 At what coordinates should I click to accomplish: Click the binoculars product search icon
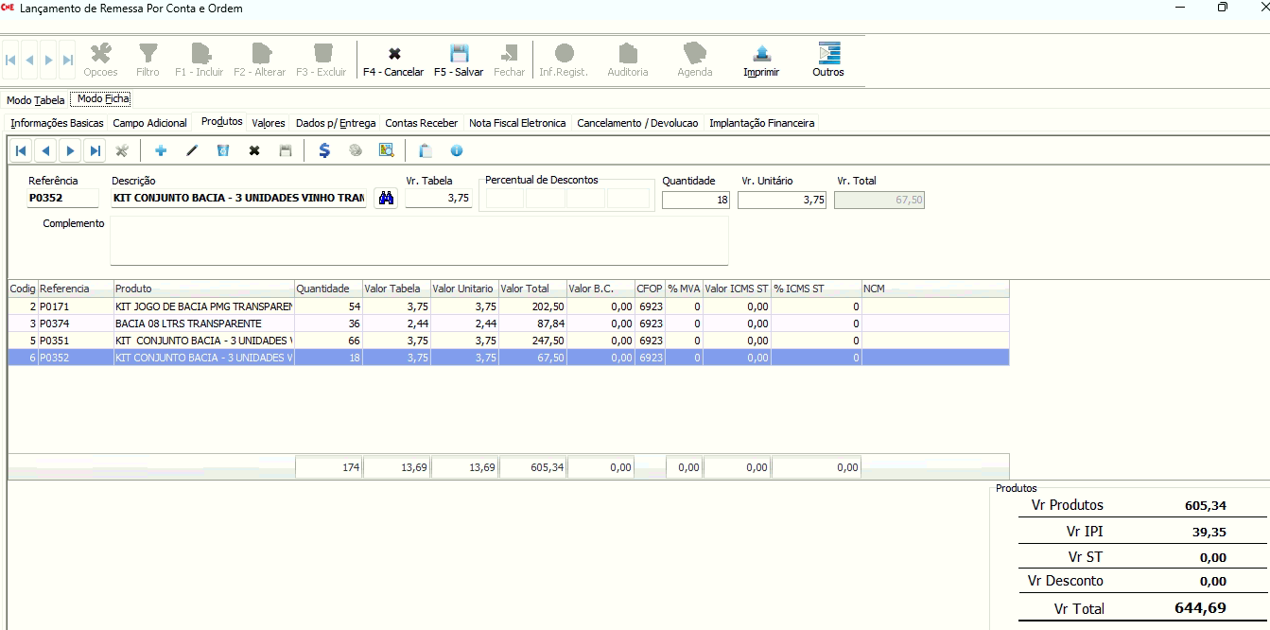coord(386,199)
